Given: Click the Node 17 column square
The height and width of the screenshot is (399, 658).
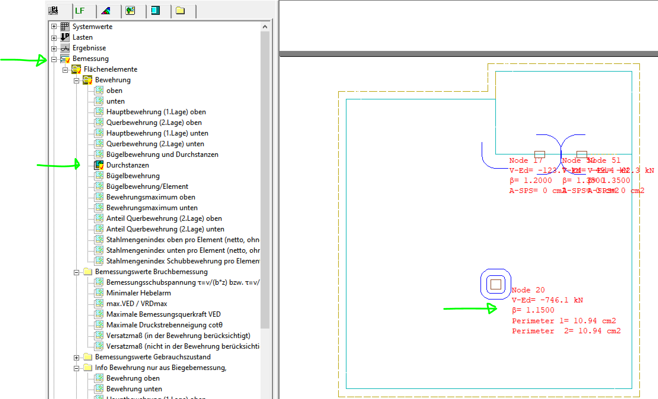Looking at the screenshot, I should coord(539,155).
